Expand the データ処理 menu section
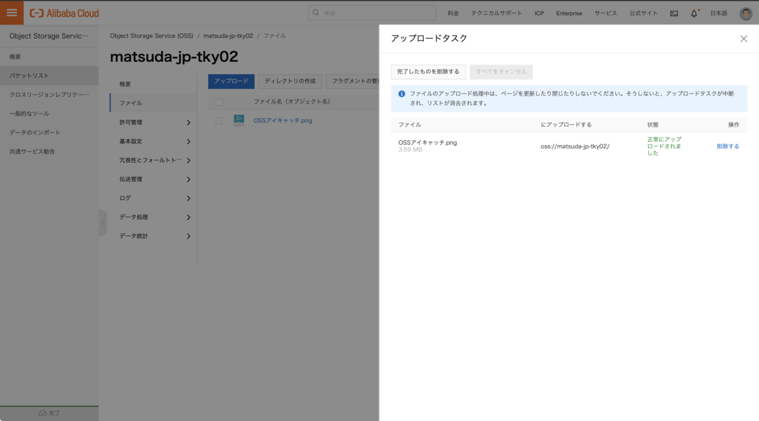Viewport: 759px width, 421px height. [155, 217]
